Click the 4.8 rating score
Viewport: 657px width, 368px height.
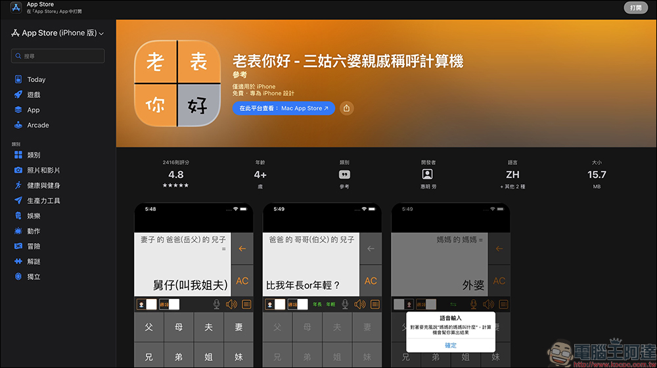(x=176, y=174)
